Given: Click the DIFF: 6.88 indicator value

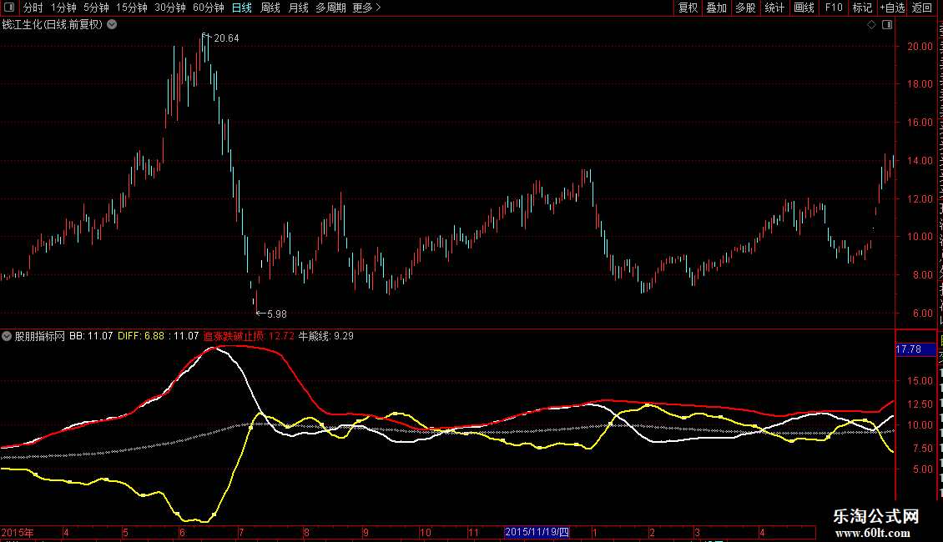Looking at the screenshot, I should pos(141,337).
